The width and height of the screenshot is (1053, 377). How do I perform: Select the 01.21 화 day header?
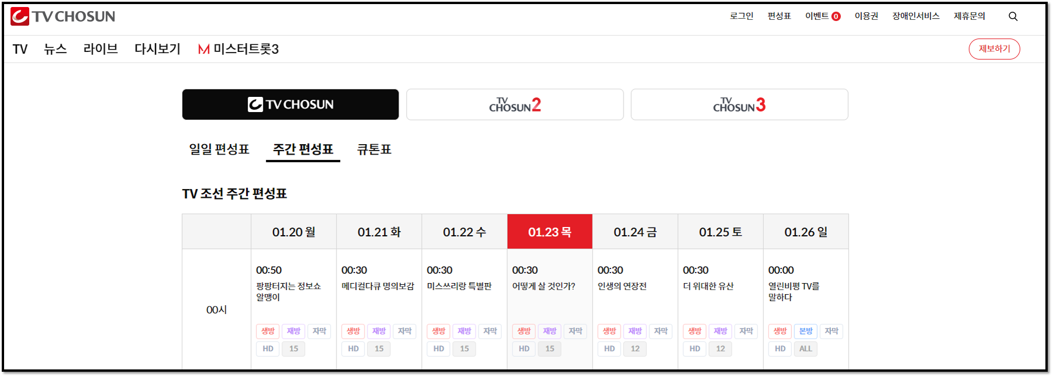click(379, 232)
